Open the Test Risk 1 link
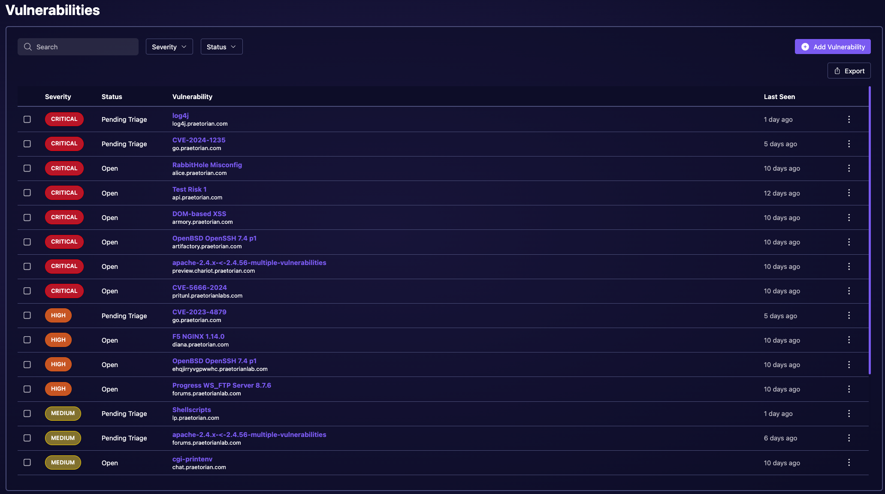 click(x=189, y=190)
